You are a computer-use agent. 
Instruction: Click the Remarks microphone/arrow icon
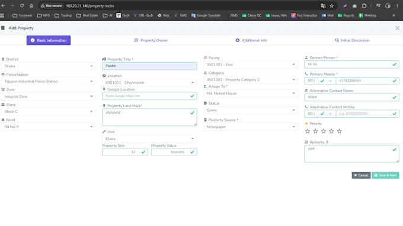[x=327, y=142]
